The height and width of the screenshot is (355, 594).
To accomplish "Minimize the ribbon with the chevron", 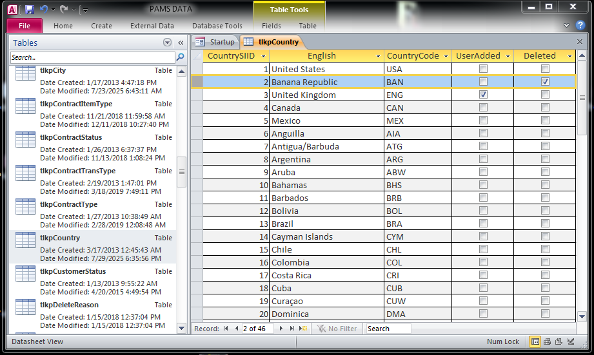I will click(566, 25).
